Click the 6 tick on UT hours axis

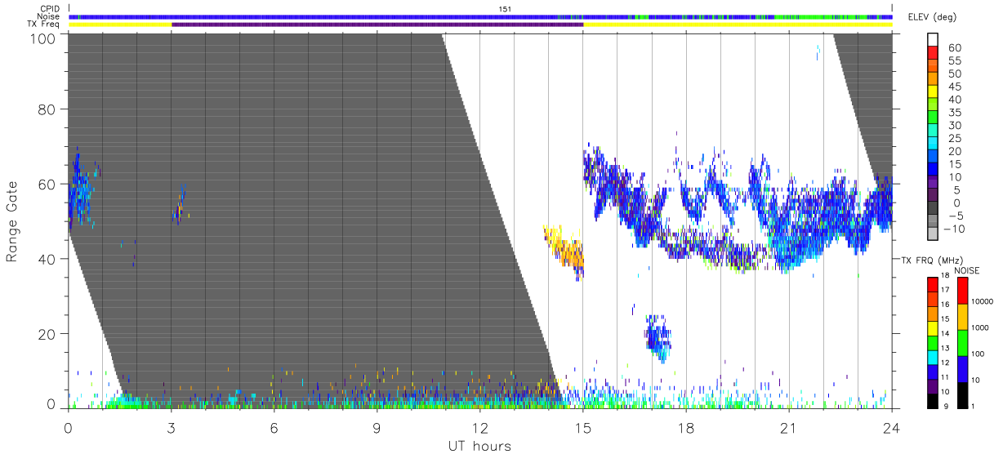pos(274,427)
